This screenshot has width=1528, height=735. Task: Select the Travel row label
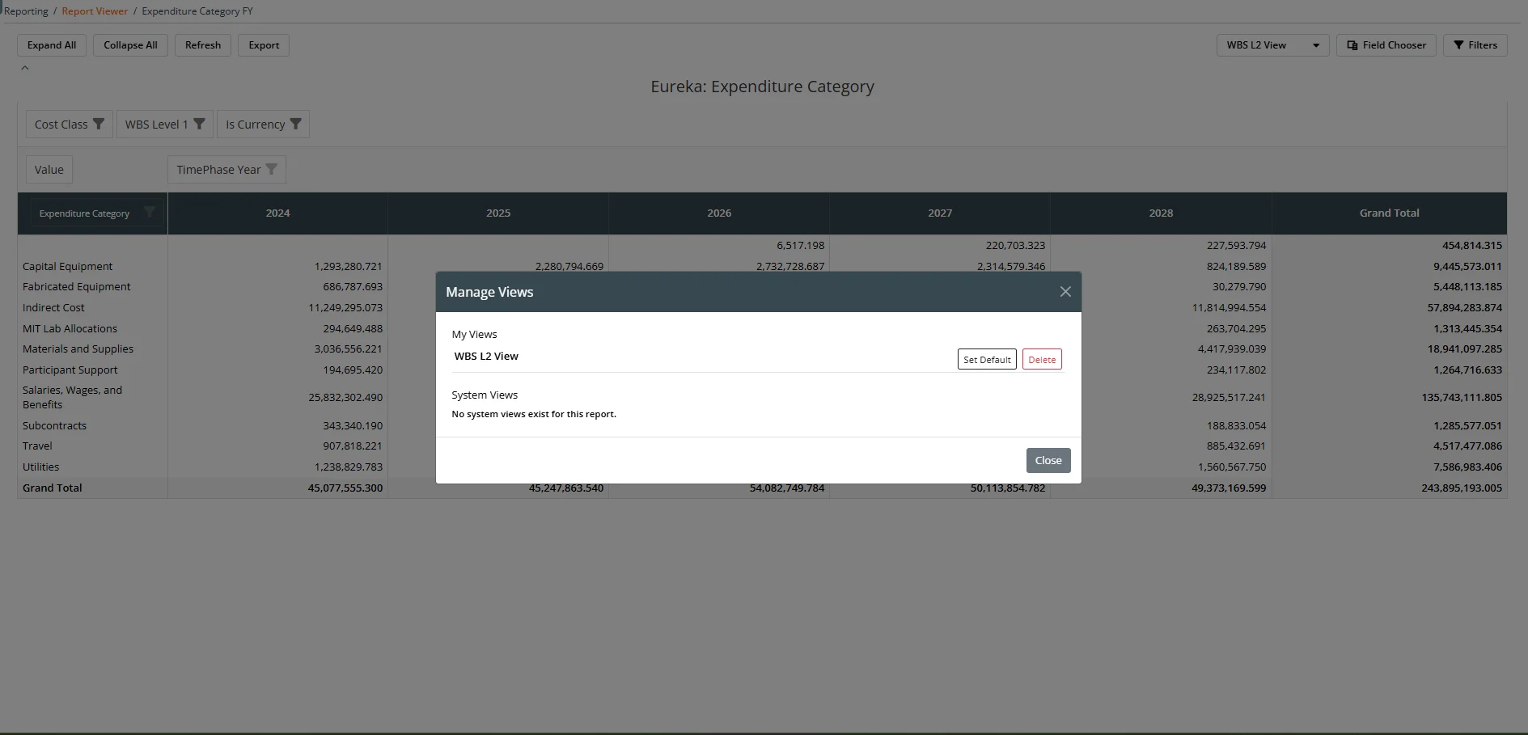point(37,446)
